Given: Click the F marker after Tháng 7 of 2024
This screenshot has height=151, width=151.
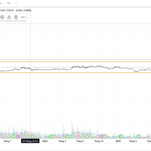Looking at the screenshot, I should click(x=87, y=136).
